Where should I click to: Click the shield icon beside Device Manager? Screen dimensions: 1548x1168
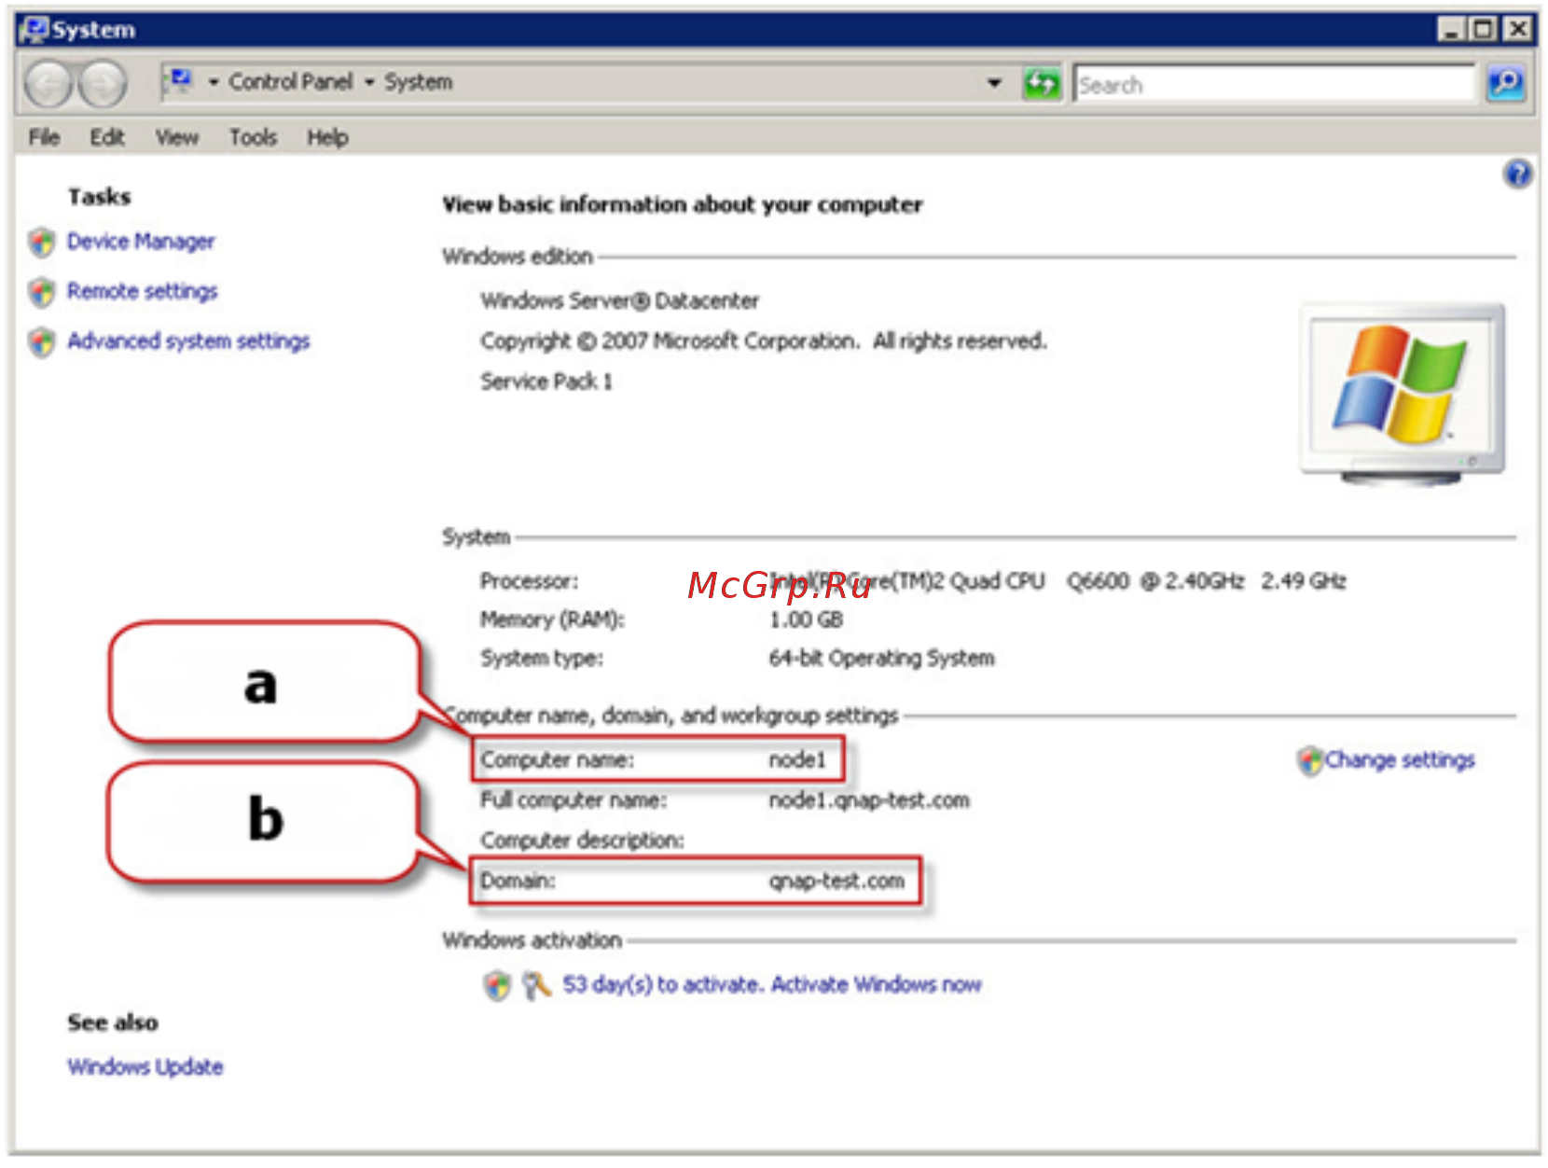42,243
